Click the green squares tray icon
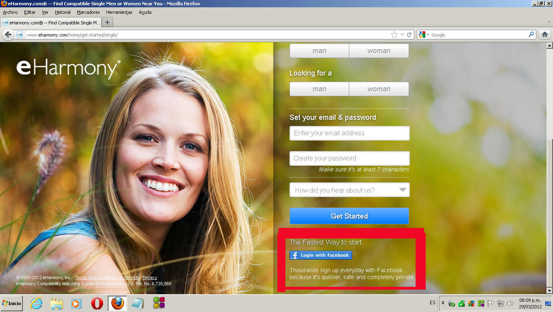Viewport: 553px width, 312px height. coord(481,303)
